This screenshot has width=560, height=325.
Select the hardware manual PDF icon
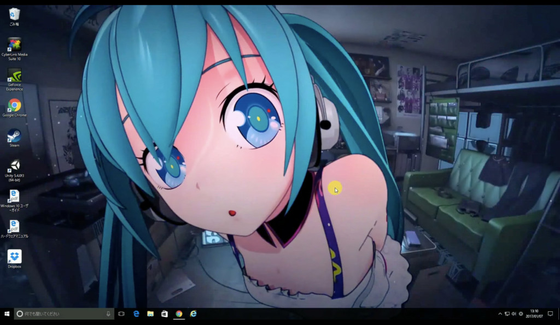pos(14,229)
